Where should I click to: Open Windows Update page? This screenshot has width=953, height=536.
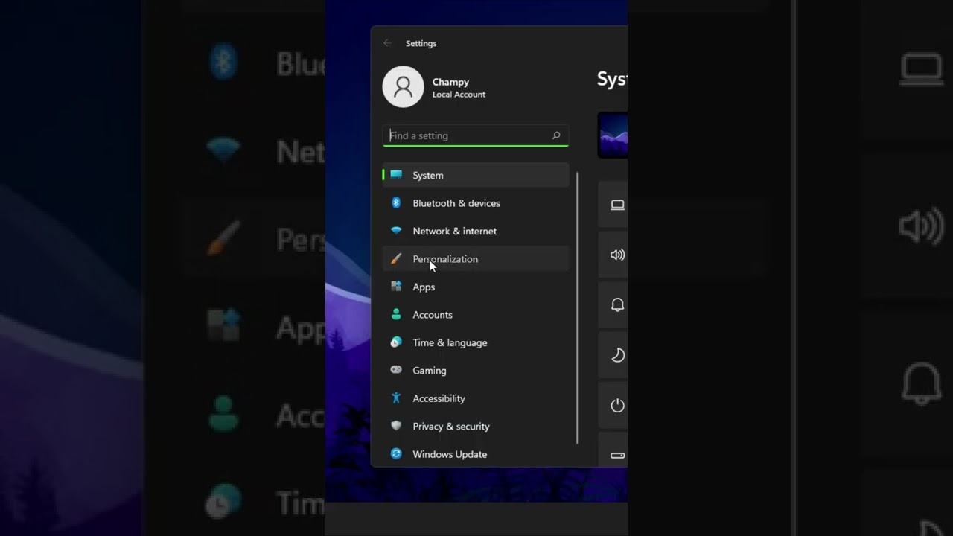tap(476, 454)
